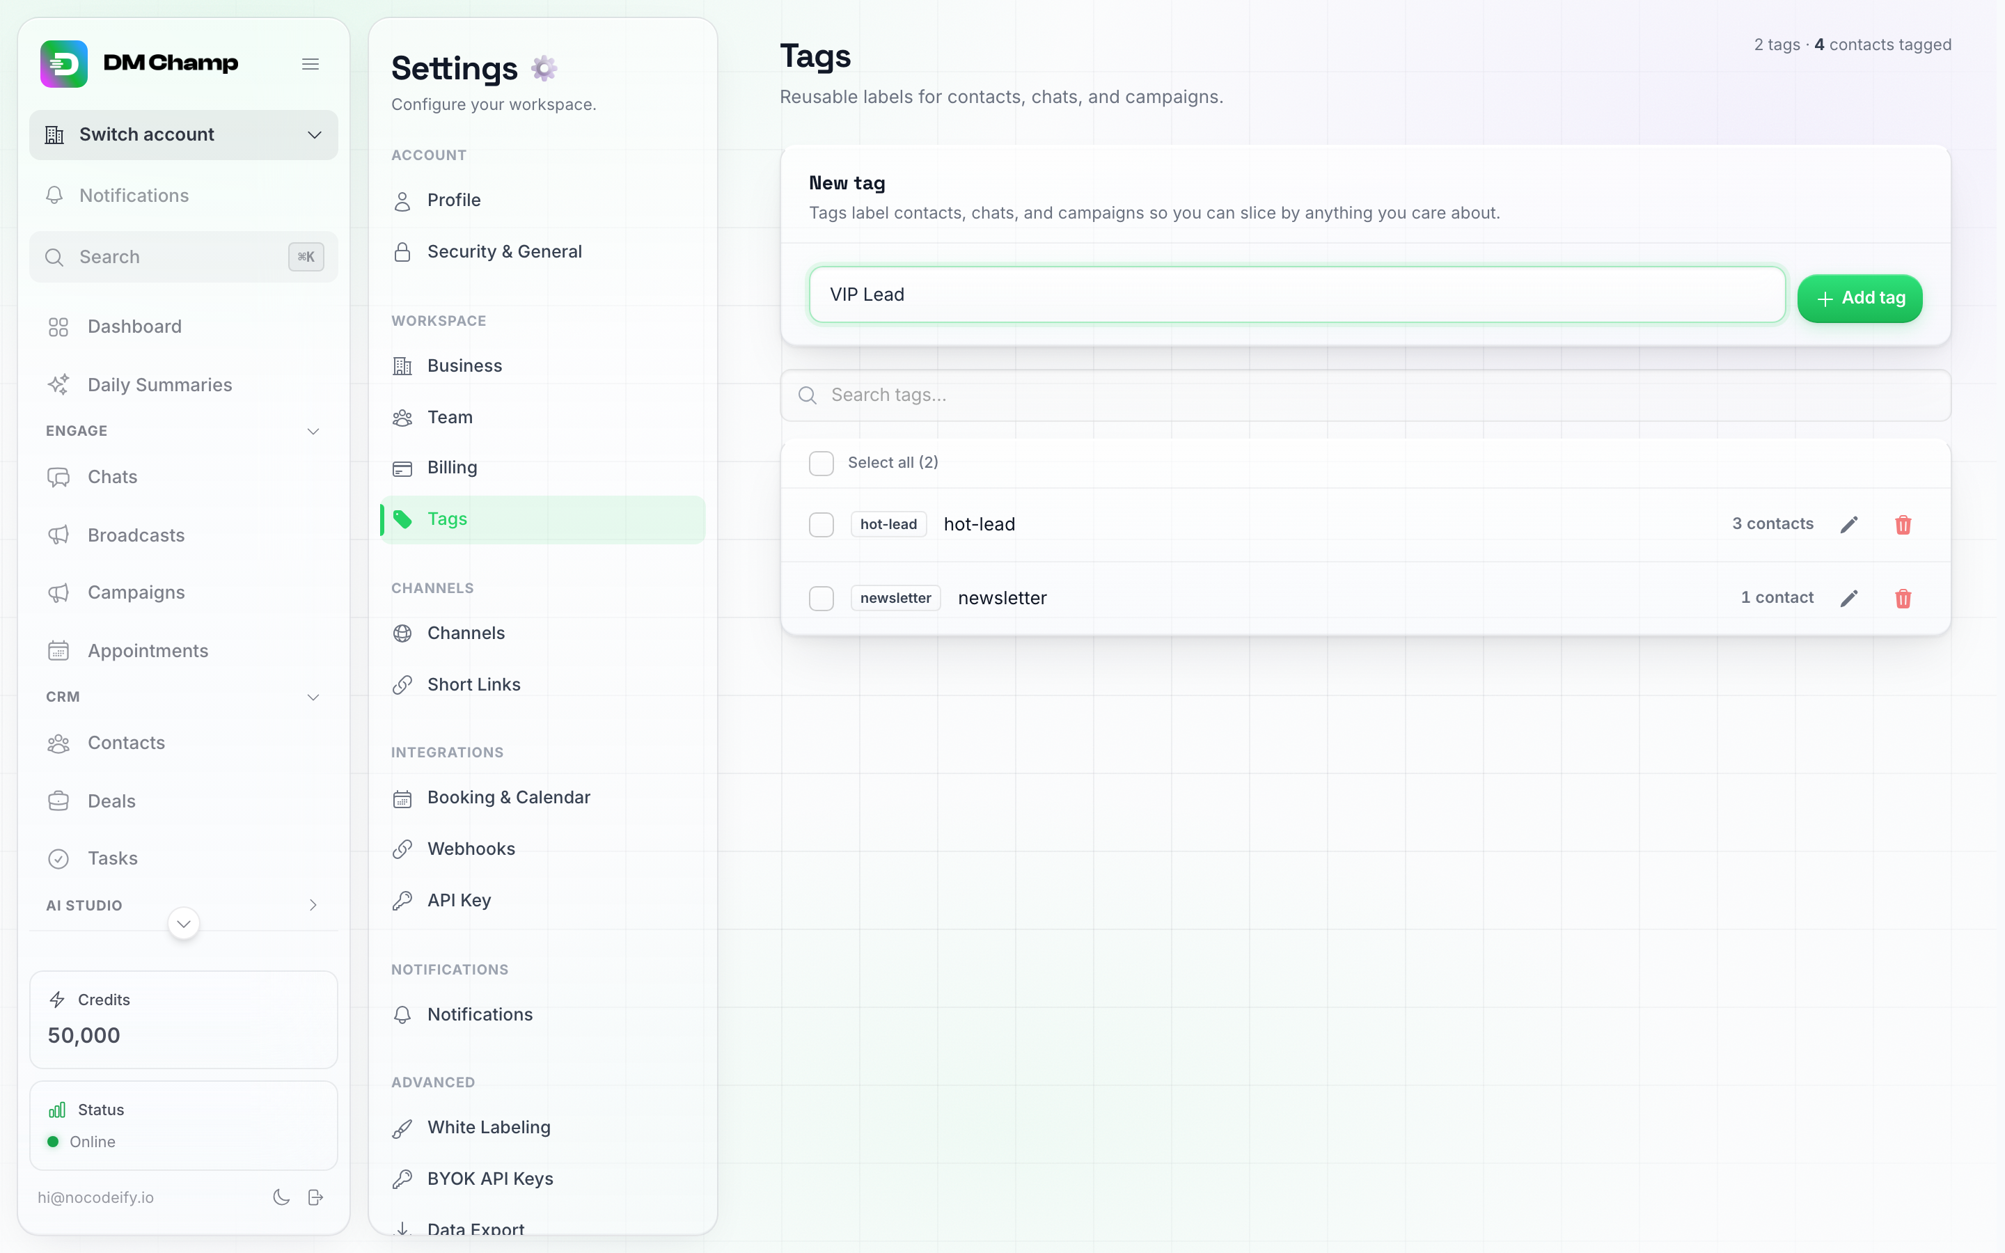The width and height of the screenshot is (2005, 1253).
Task: Click the Dashboard grid icon
Action: 58,327
